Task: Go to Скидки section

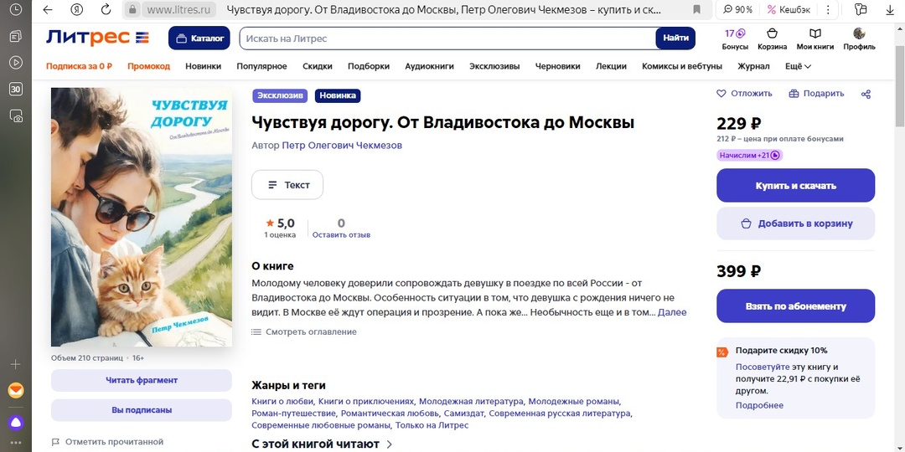Action: pyautogui.click(x=318, y=66)
